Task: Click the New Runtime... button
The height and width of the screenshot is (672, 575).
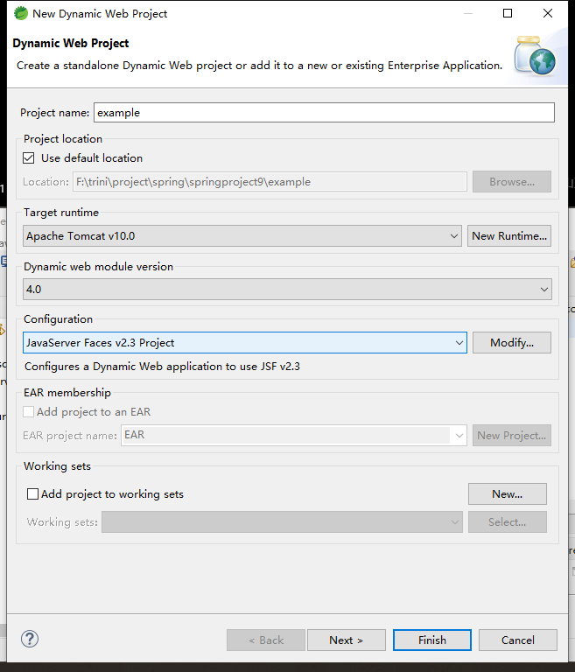Action: pos(509,236)
